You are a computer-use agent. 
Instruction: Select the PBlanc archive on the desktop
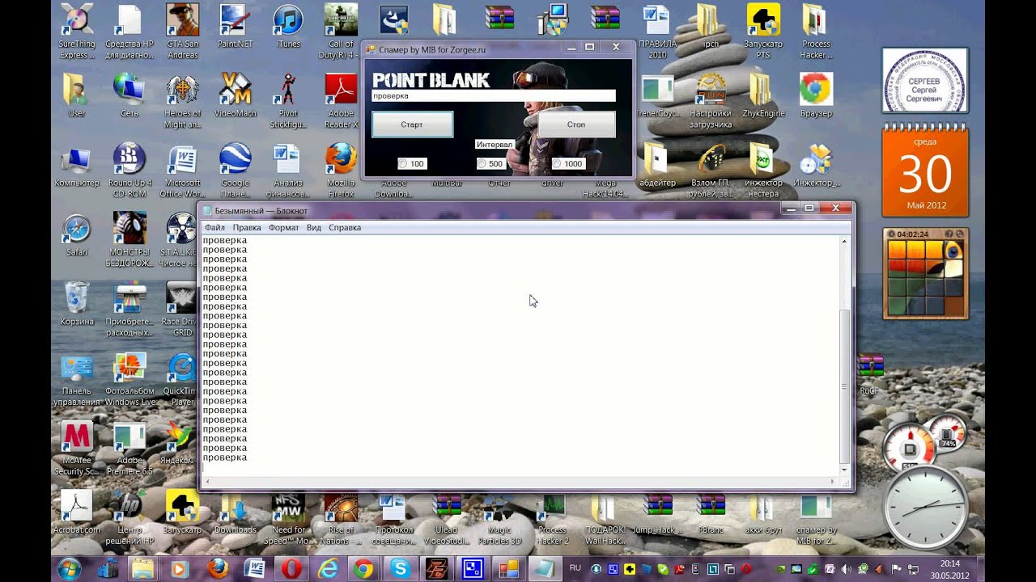pyautogui.click(x=710, y=512)
